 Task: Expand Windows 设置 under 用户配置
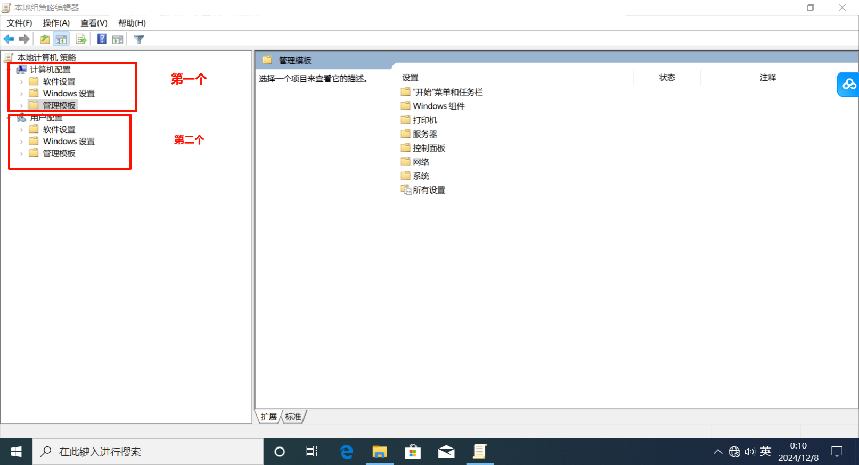coord(21,142)
